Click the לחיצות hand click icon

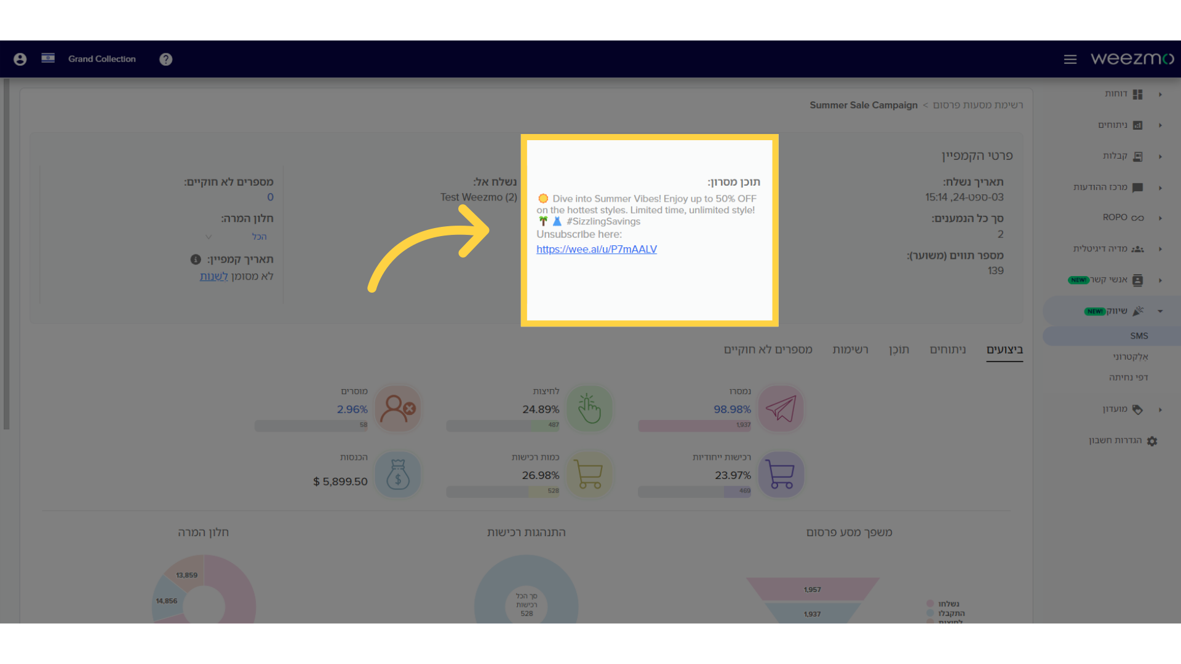(589, 409)
